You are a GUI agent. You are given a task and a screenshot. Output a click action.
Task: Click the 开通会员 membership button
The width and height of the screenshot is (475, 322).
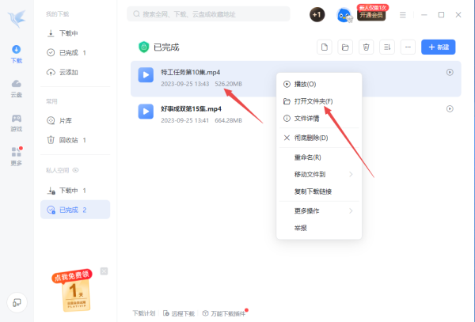[371, 15]
